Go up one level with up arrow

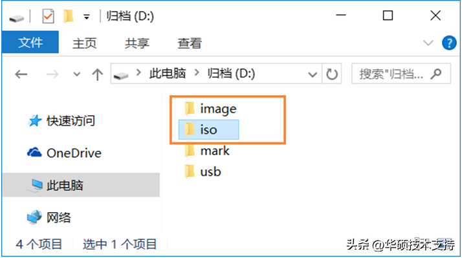click(x=97, y=74)
